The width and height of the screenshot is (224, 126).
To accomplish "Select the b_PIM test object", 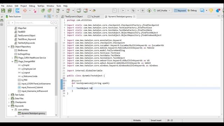I will [24, 80].
